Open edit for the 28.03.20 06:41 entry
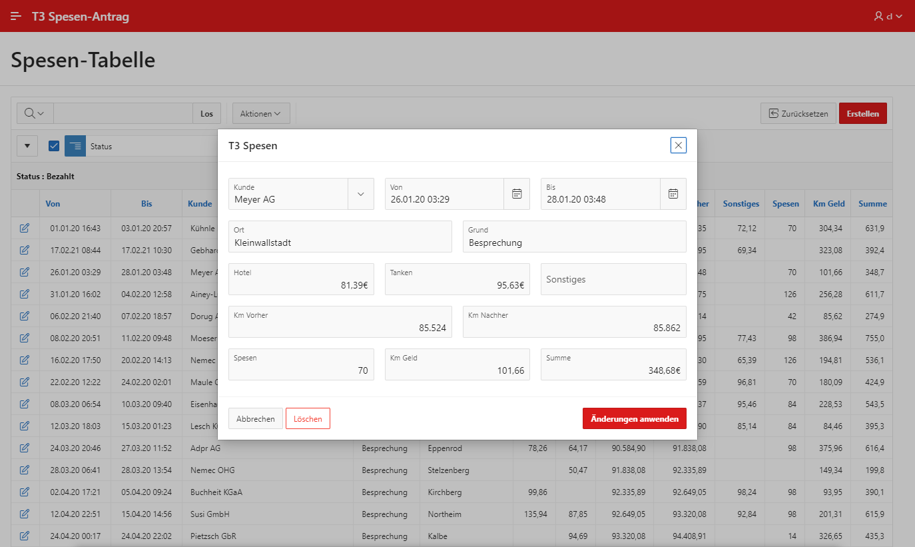The height and width of the screenshot is (547, 915). [x=25, y=470]
